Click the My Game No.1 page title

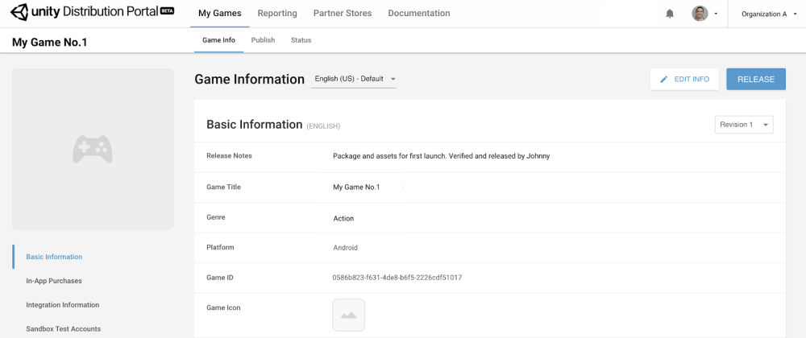(49, 42)
